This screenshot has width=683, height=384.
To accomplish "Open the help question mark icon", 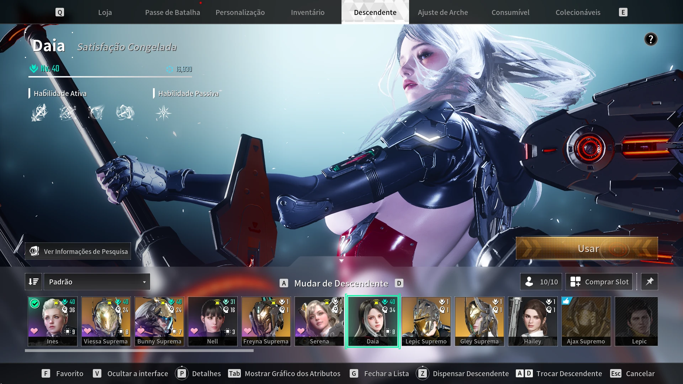I will click(x=651, y=39).
